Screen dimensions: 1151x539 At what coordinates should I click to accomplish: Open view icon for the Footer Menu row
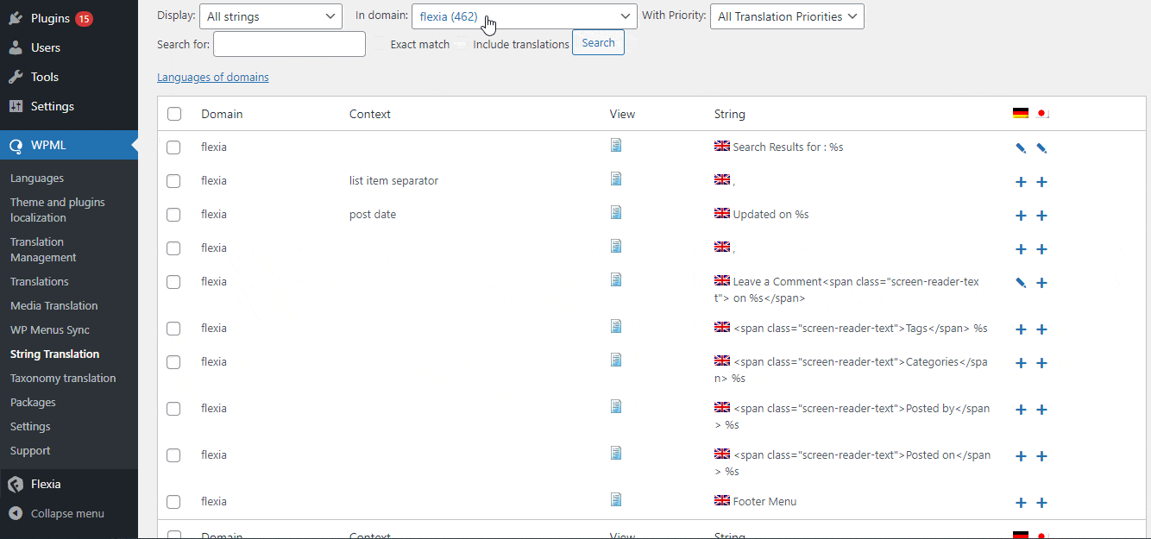pyautogui.click(x=616, y=499)
